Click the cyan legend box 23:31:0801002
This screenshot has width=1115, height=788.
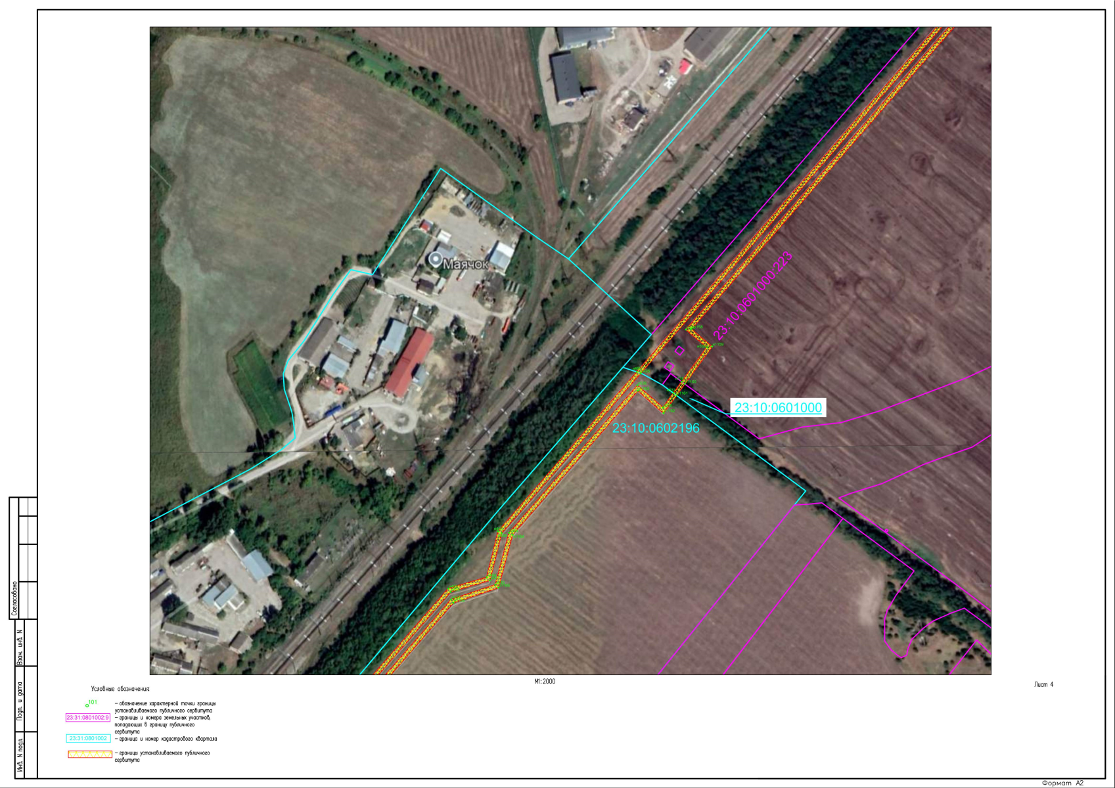(x=88, y=739)
